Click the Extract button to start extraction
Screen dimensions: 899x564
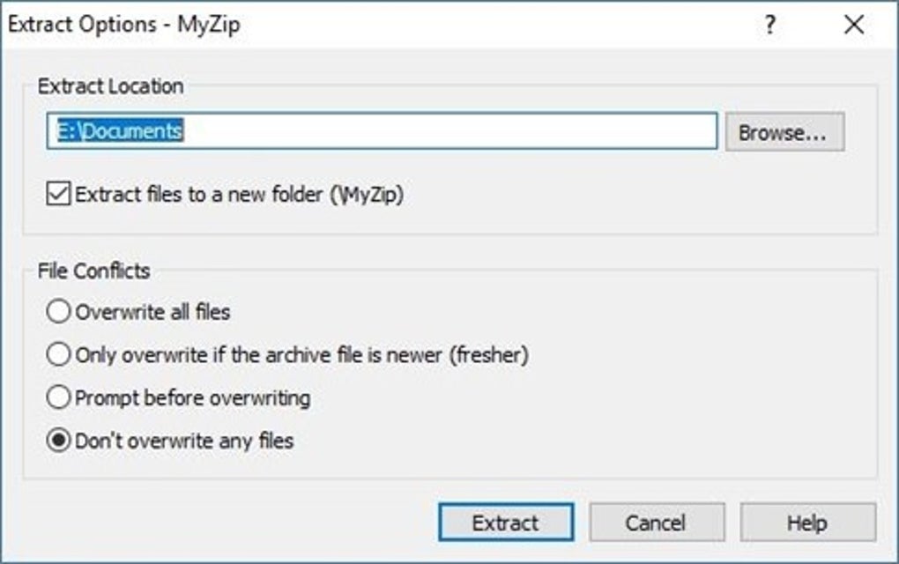(x=505, y=523)
